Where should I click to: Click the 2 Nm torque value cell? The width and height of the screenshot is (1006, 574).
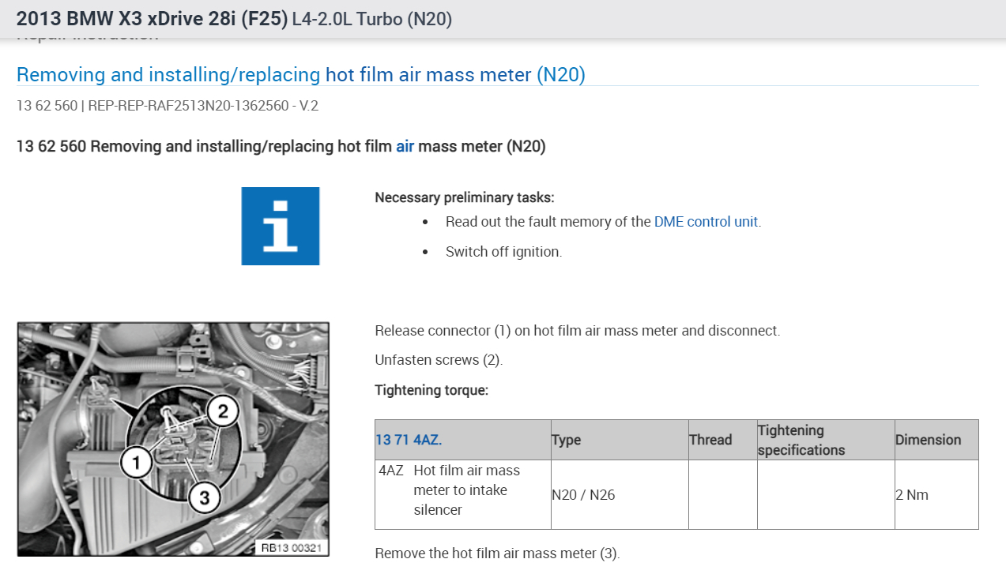(912, 495)
